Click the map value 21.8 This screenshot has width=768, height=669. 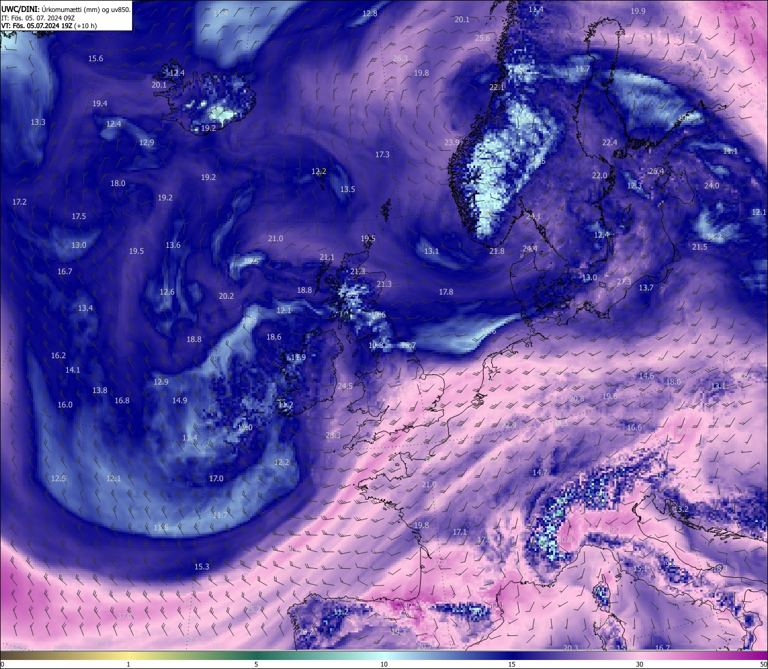pos(497,251)
